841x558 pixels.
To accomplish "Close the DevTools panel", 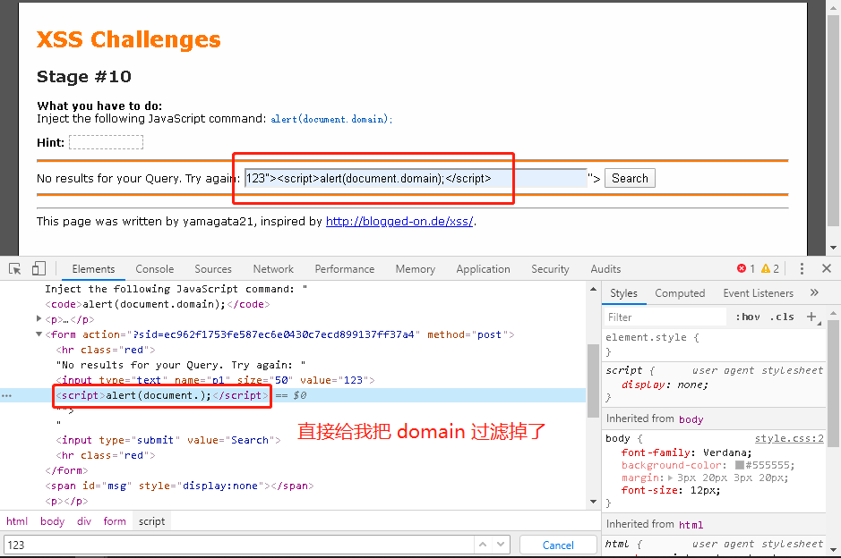I will 827,268.
